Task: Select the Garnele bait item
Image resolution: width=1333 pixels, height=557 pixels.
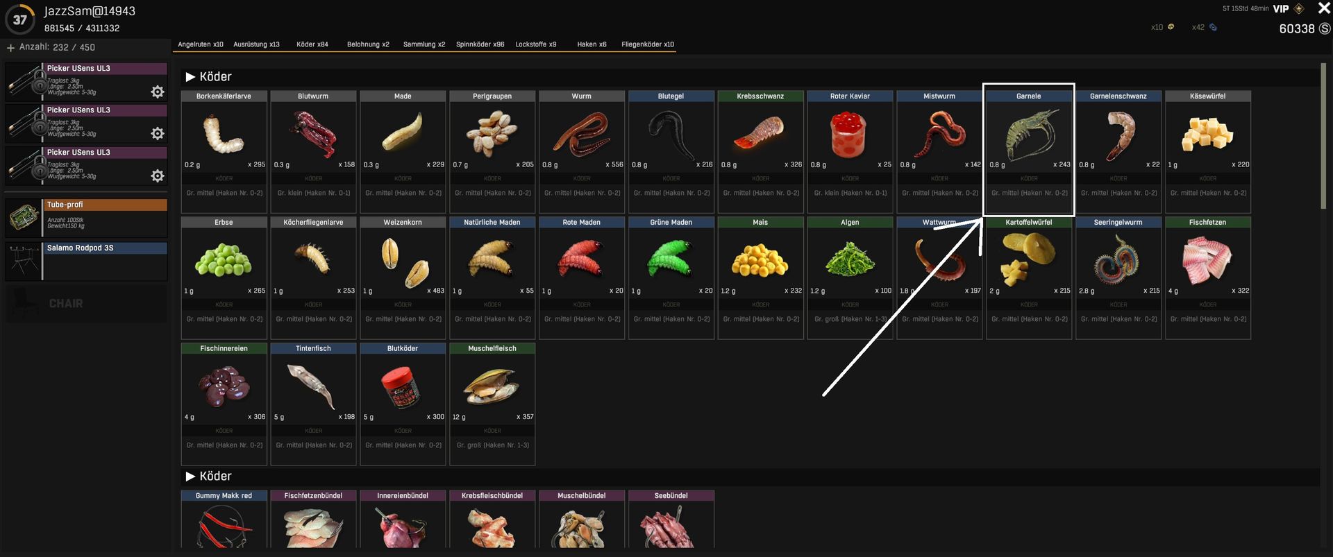Action: pyautogui.click(x=1028, y=151)
